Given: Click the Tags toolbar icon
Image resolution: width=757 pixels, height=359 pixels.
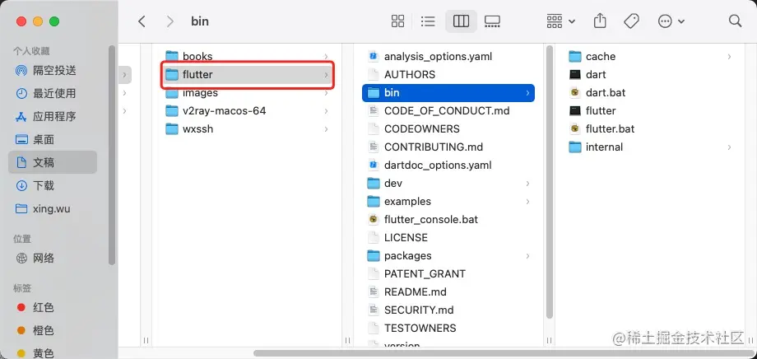Looking at the screenshot, I should click(x=631, y=21).
